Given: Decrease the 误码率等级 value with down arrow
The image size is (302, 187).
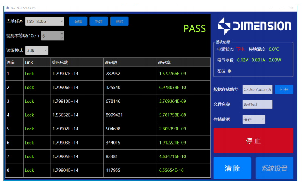Looking at the screenshot, I should 62,38.
